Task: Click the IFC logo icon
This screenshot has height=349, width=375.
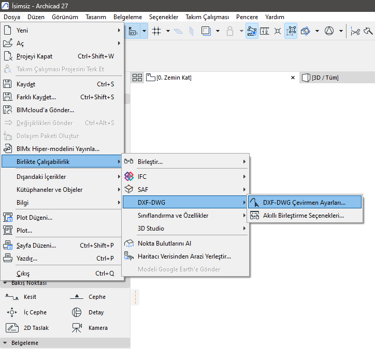Action: pyautogui.click(x=129, y=176)
